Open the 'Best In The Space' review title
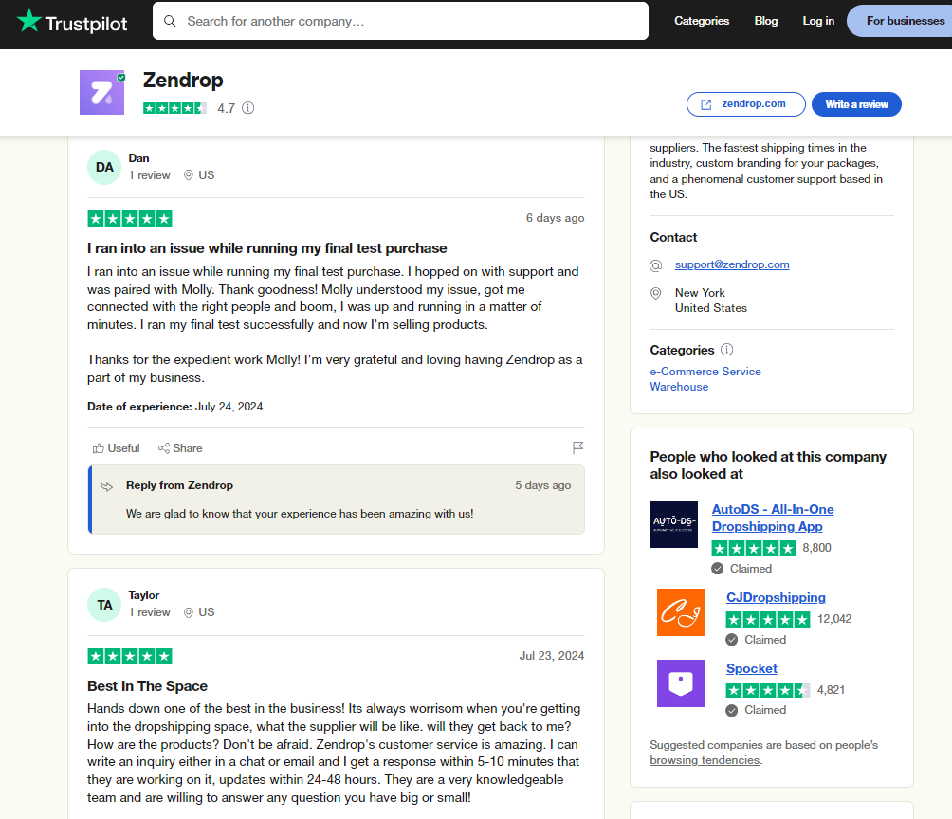Image resolution: width=952 pixels, height=819 pixels. pyautogui.click(x=147, y=686)
